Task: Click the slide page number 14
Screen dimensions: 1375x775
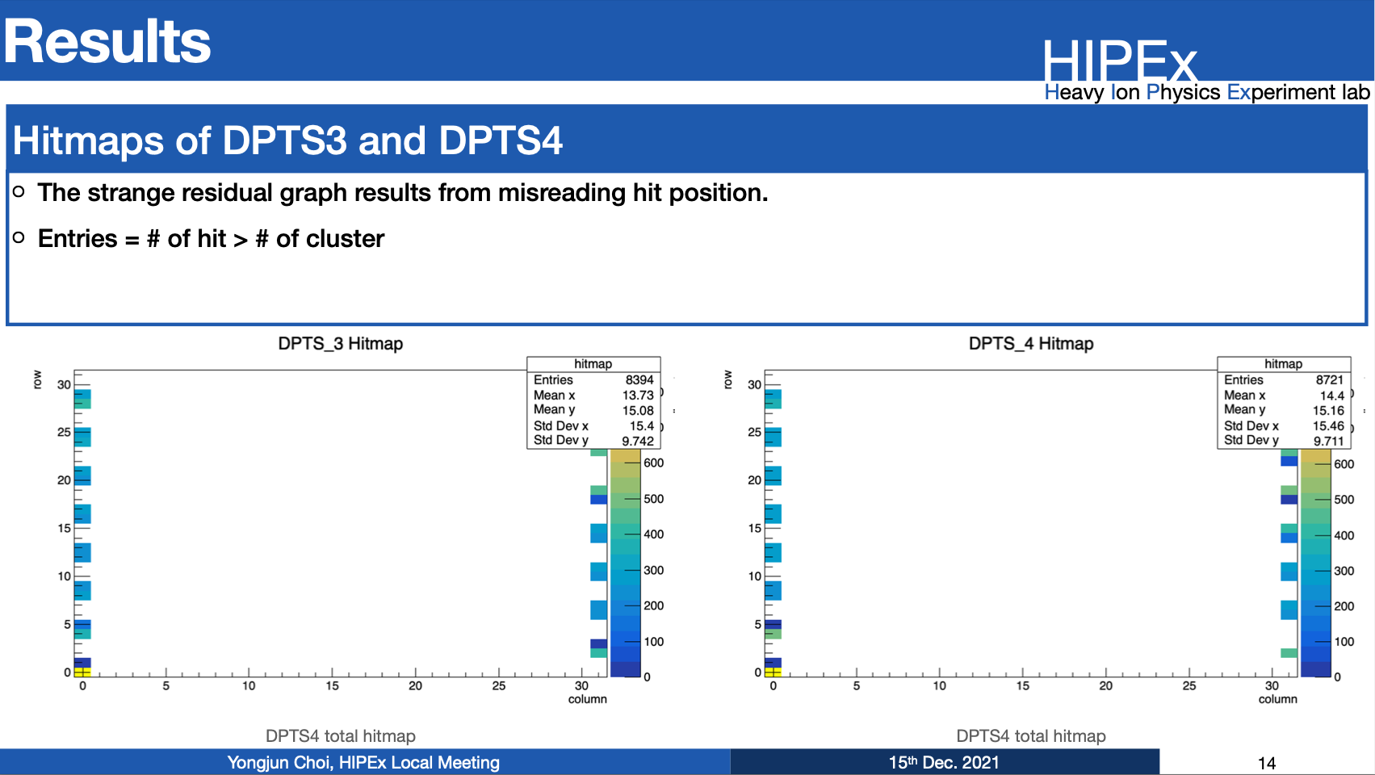Action: pyautogui.click(x=1267, y=764)
